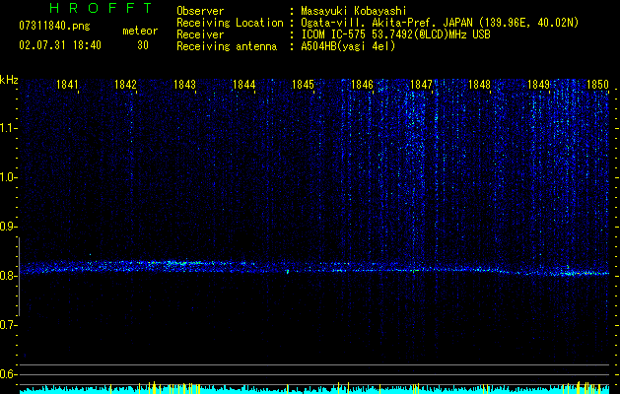Screen dimensions: 620x394
Task: Click the 1844 time marker
Action: (x=244, y=85)
